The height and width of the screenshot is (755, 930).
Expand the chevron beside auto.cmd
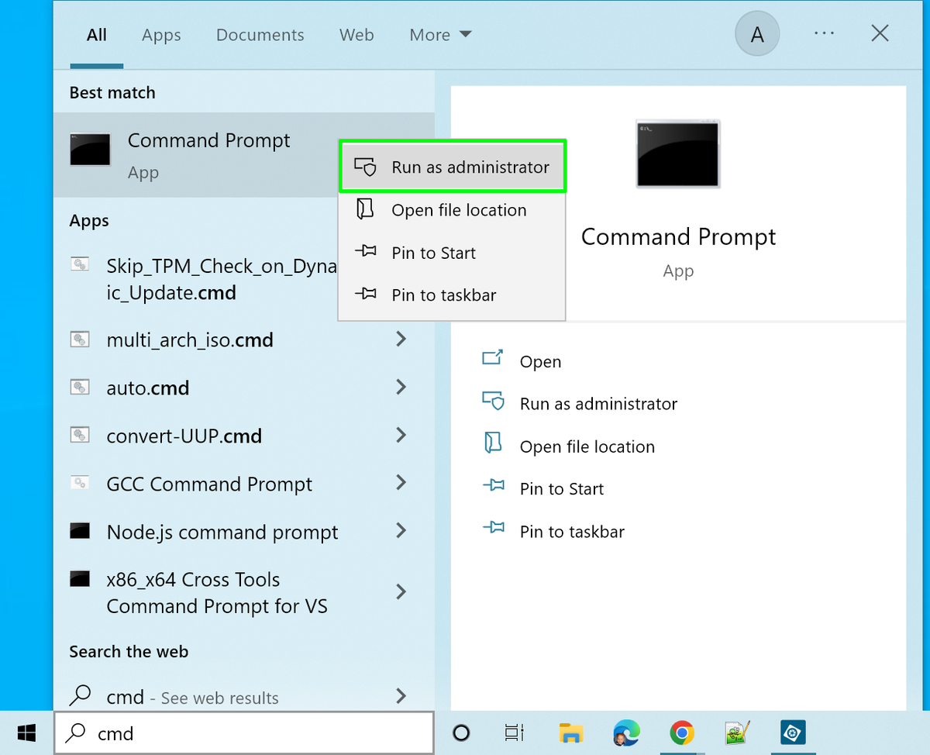(x=401, y=388)
